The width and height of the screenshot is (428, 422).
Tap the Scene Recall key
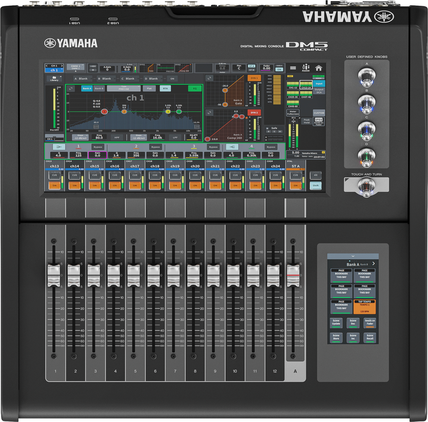pos(370,337)
